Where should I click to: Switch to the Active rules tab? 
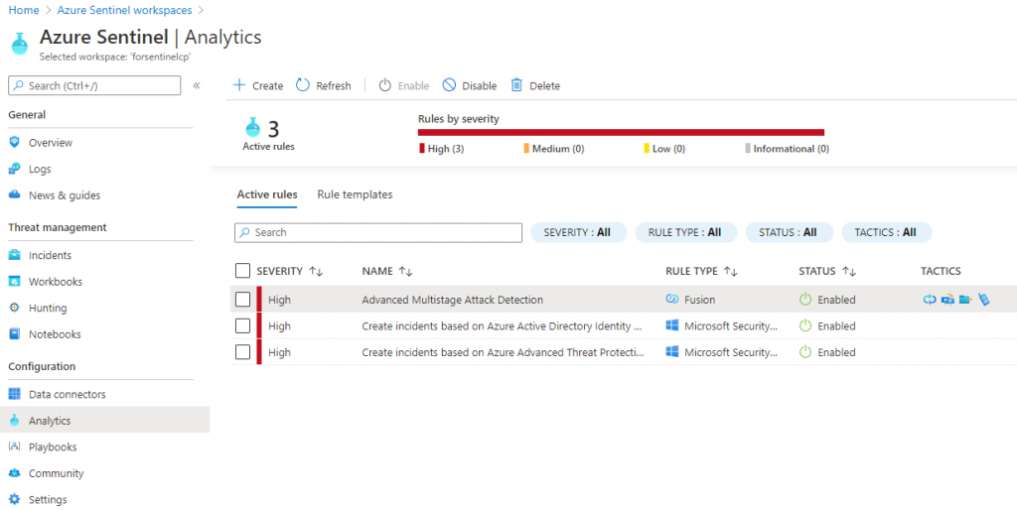click(x=267, y=194)
